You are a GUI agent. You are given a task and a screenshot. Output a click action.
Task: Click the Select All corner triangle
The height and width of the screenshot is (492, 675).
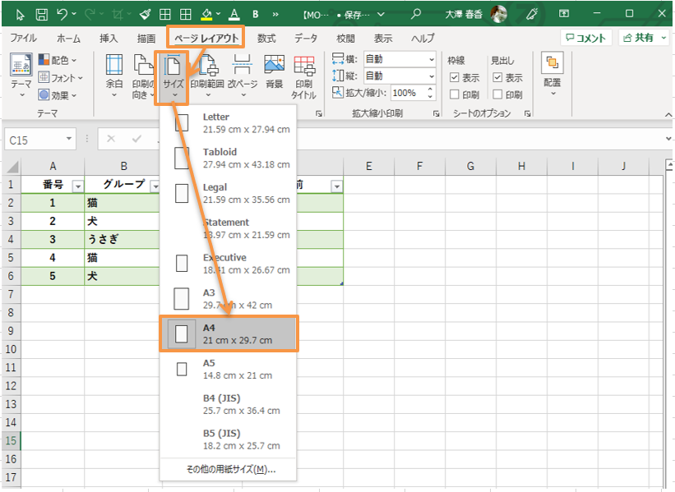tap(12, 166)
